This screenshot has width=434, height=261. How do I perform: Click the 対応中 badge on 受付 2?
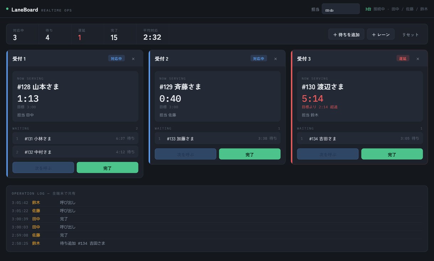[x=259, y=58]
